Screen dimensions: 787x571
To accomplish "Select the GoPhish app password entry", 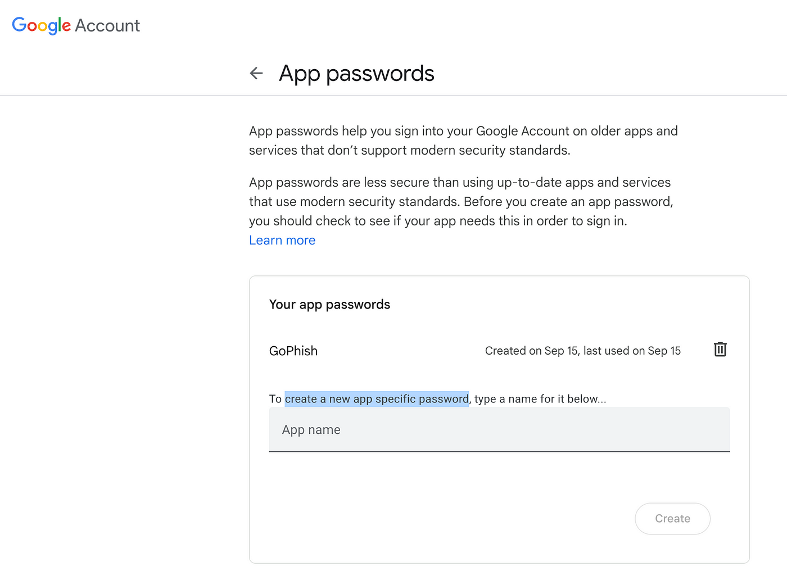I will 293,351.
